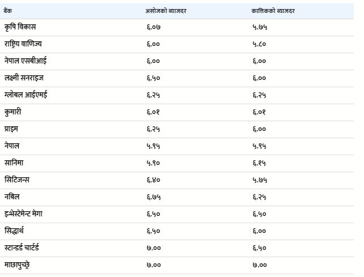The width and height of the screenshot is (364, 277).
Task: Click the बैंक column header
Action: pos(8,11)
